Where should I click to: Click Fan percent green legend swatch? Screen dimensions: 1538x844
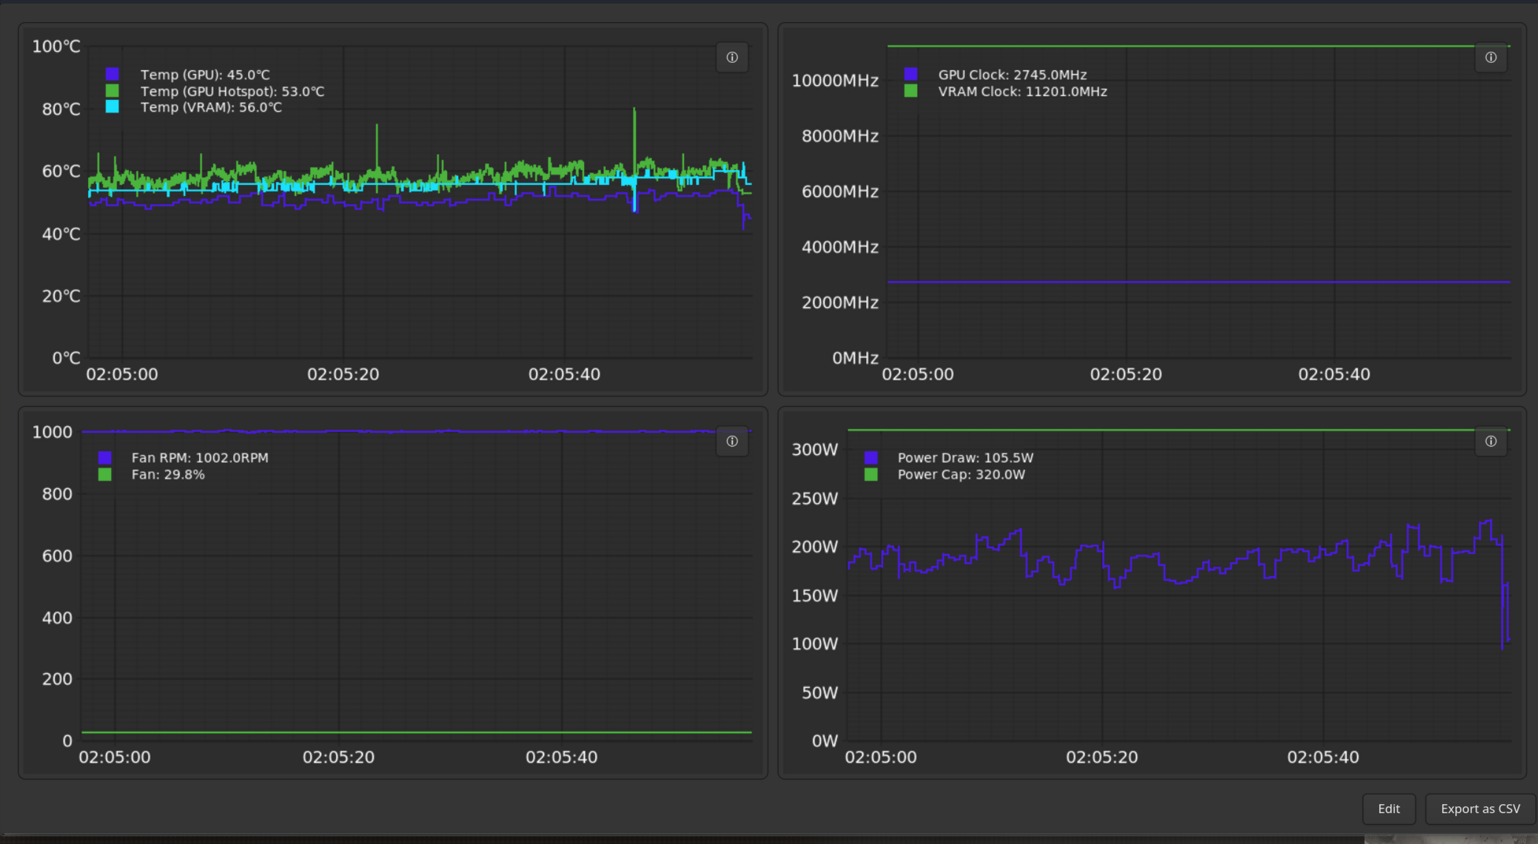105,474
